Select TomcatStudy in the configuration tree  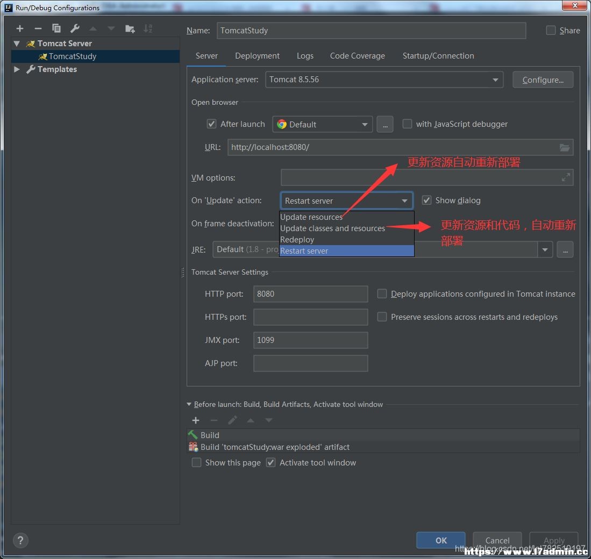95,56
